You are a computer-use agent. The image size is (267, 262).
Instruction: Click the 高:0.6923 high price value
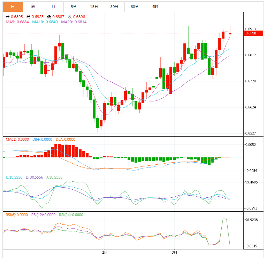click(35, 17)
